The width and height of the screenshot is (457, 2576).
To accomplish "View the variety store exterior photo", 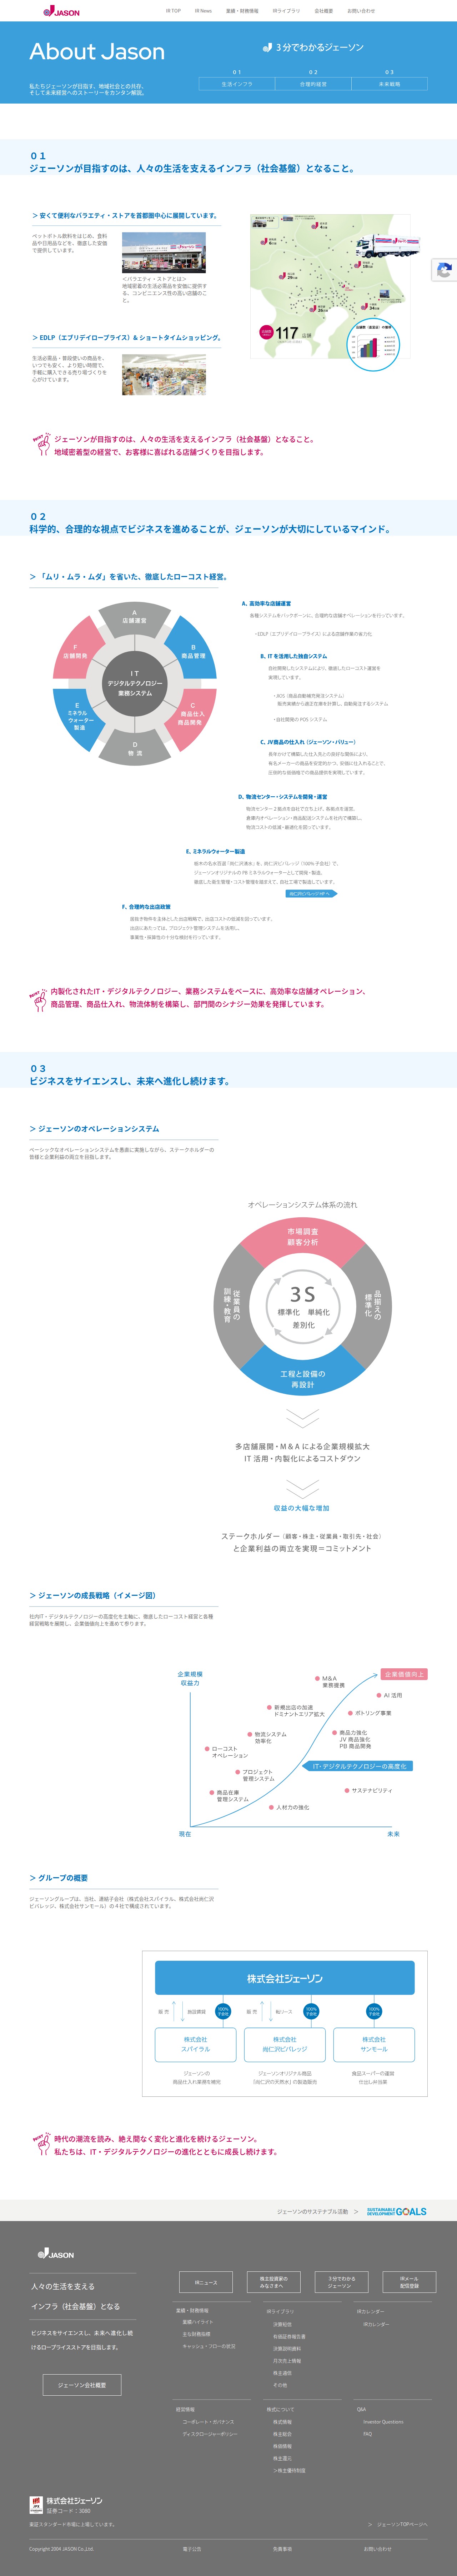I will 164,253.
